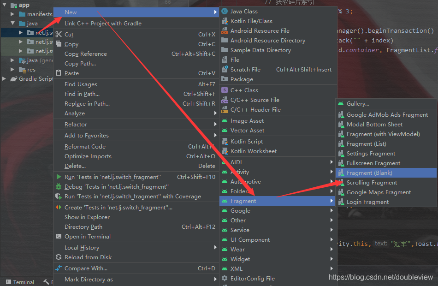Choose Google AdMob Ads Fragment
The width and height of the screenshot is (438, 286).
point(386,114)
